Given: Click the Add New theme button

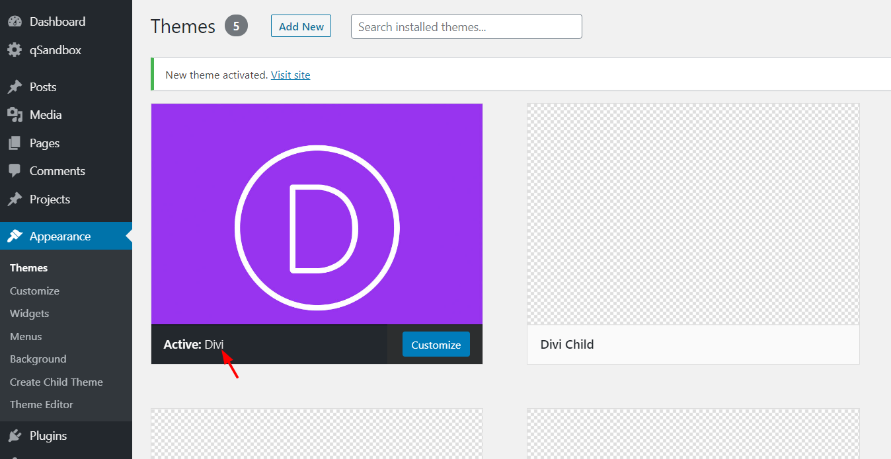Looking at the screenshot, I should point(301,26).
